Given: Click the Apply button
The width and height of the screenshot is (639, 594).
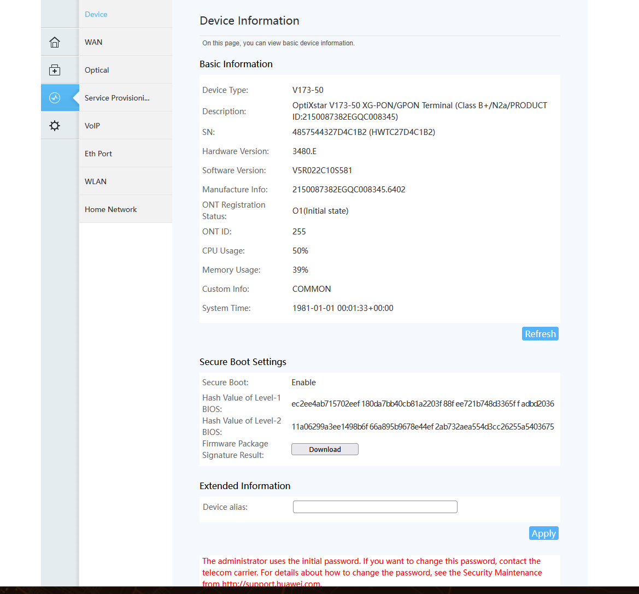Looking at the screenshot, I should pos(544,533).
